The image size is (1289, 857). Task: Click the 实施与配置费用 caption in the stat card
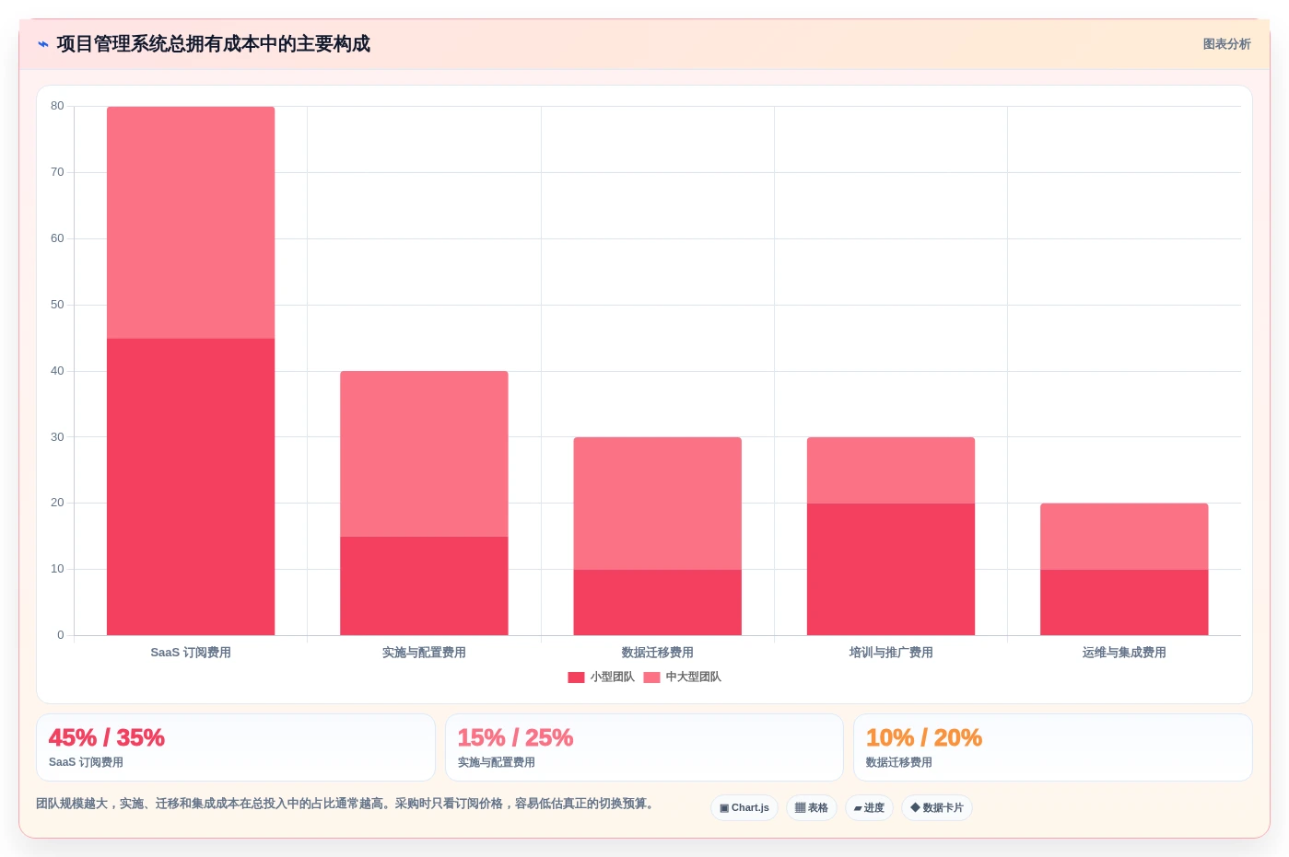click(x=497, y=762)
